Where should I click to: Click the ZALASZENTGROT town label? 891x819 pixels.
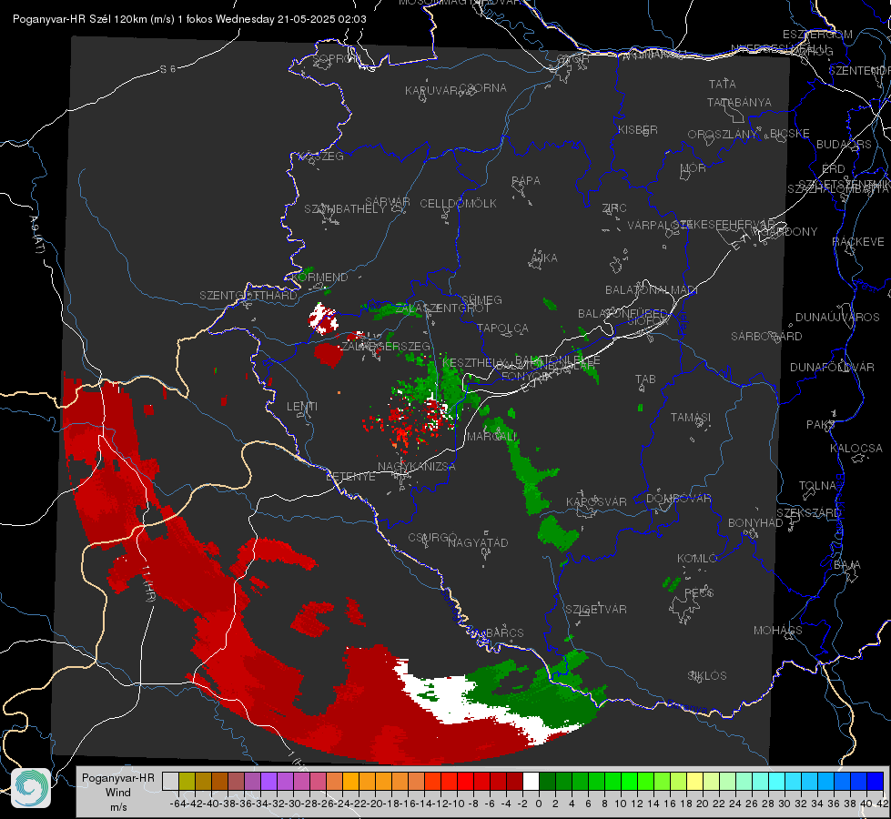coord(442,308)
